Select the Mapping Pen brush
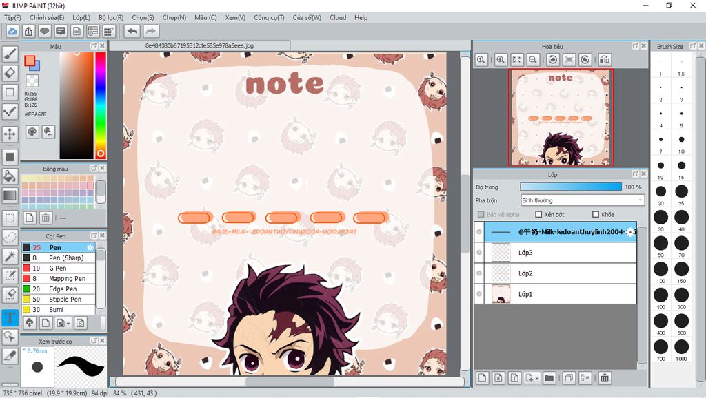Viewport: 706px width, 398px height. pyautogui.click(x=59, y=278)
